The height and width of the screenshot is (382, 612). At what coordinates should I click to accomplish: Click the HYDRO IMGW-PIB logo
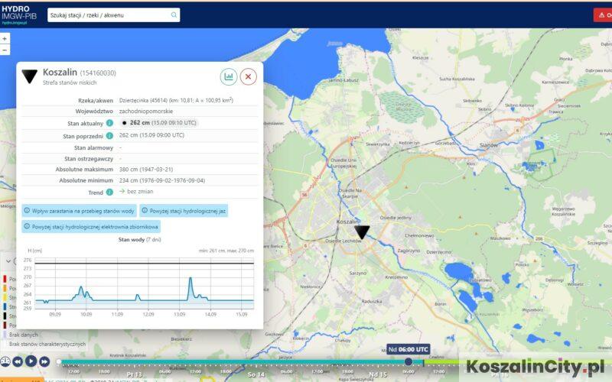pyautogui.click(x=20, y=15)
